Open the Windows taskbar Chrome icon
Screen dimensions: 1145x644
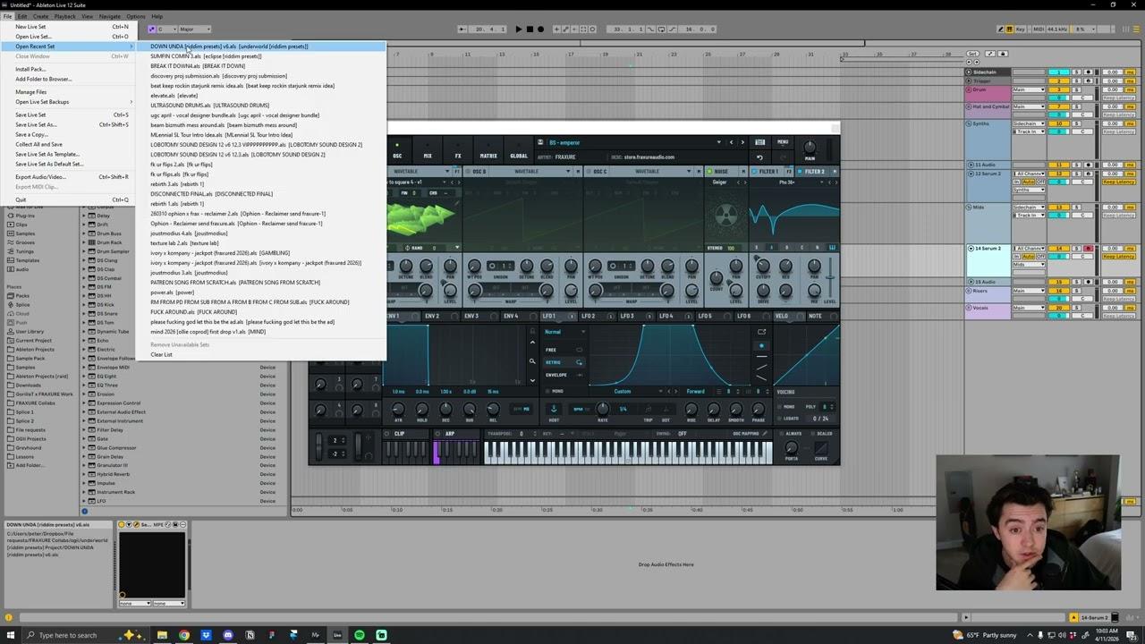(x=183, y=635)
